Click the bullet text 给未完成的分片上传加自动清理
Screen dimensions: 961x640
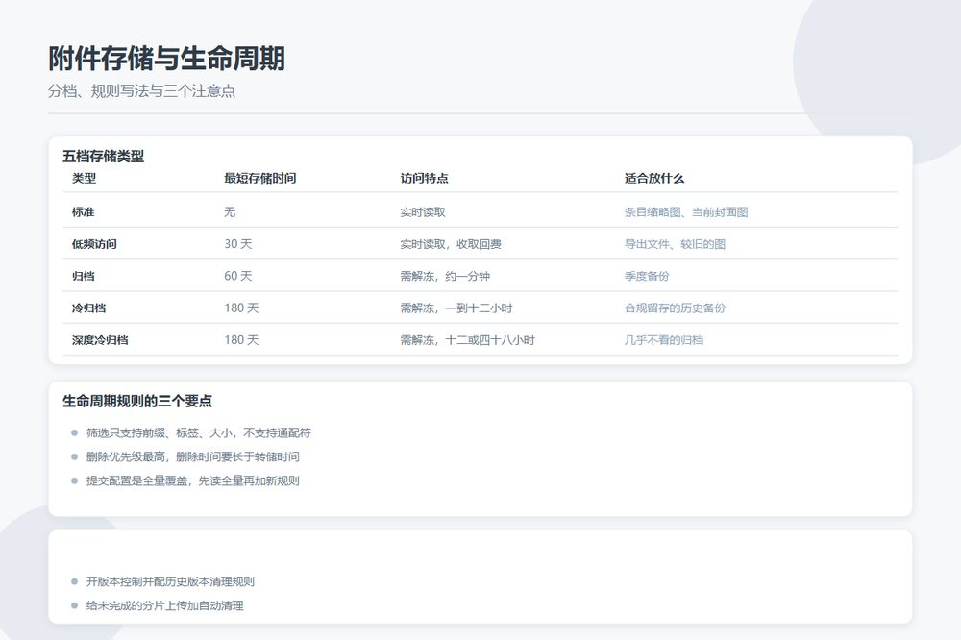165,605
